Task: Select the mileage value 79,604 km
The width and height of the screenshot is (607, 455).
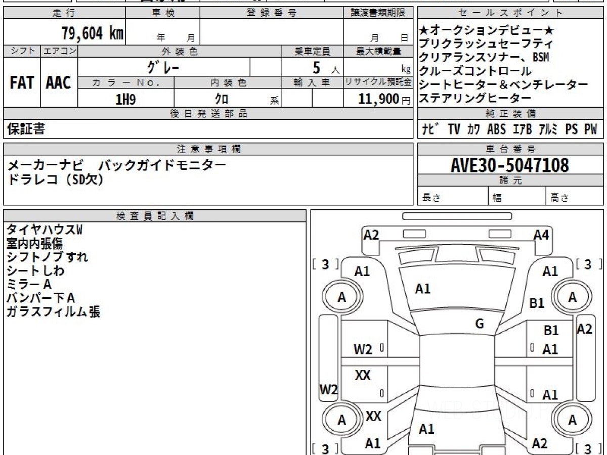Action: click(93, 33)
